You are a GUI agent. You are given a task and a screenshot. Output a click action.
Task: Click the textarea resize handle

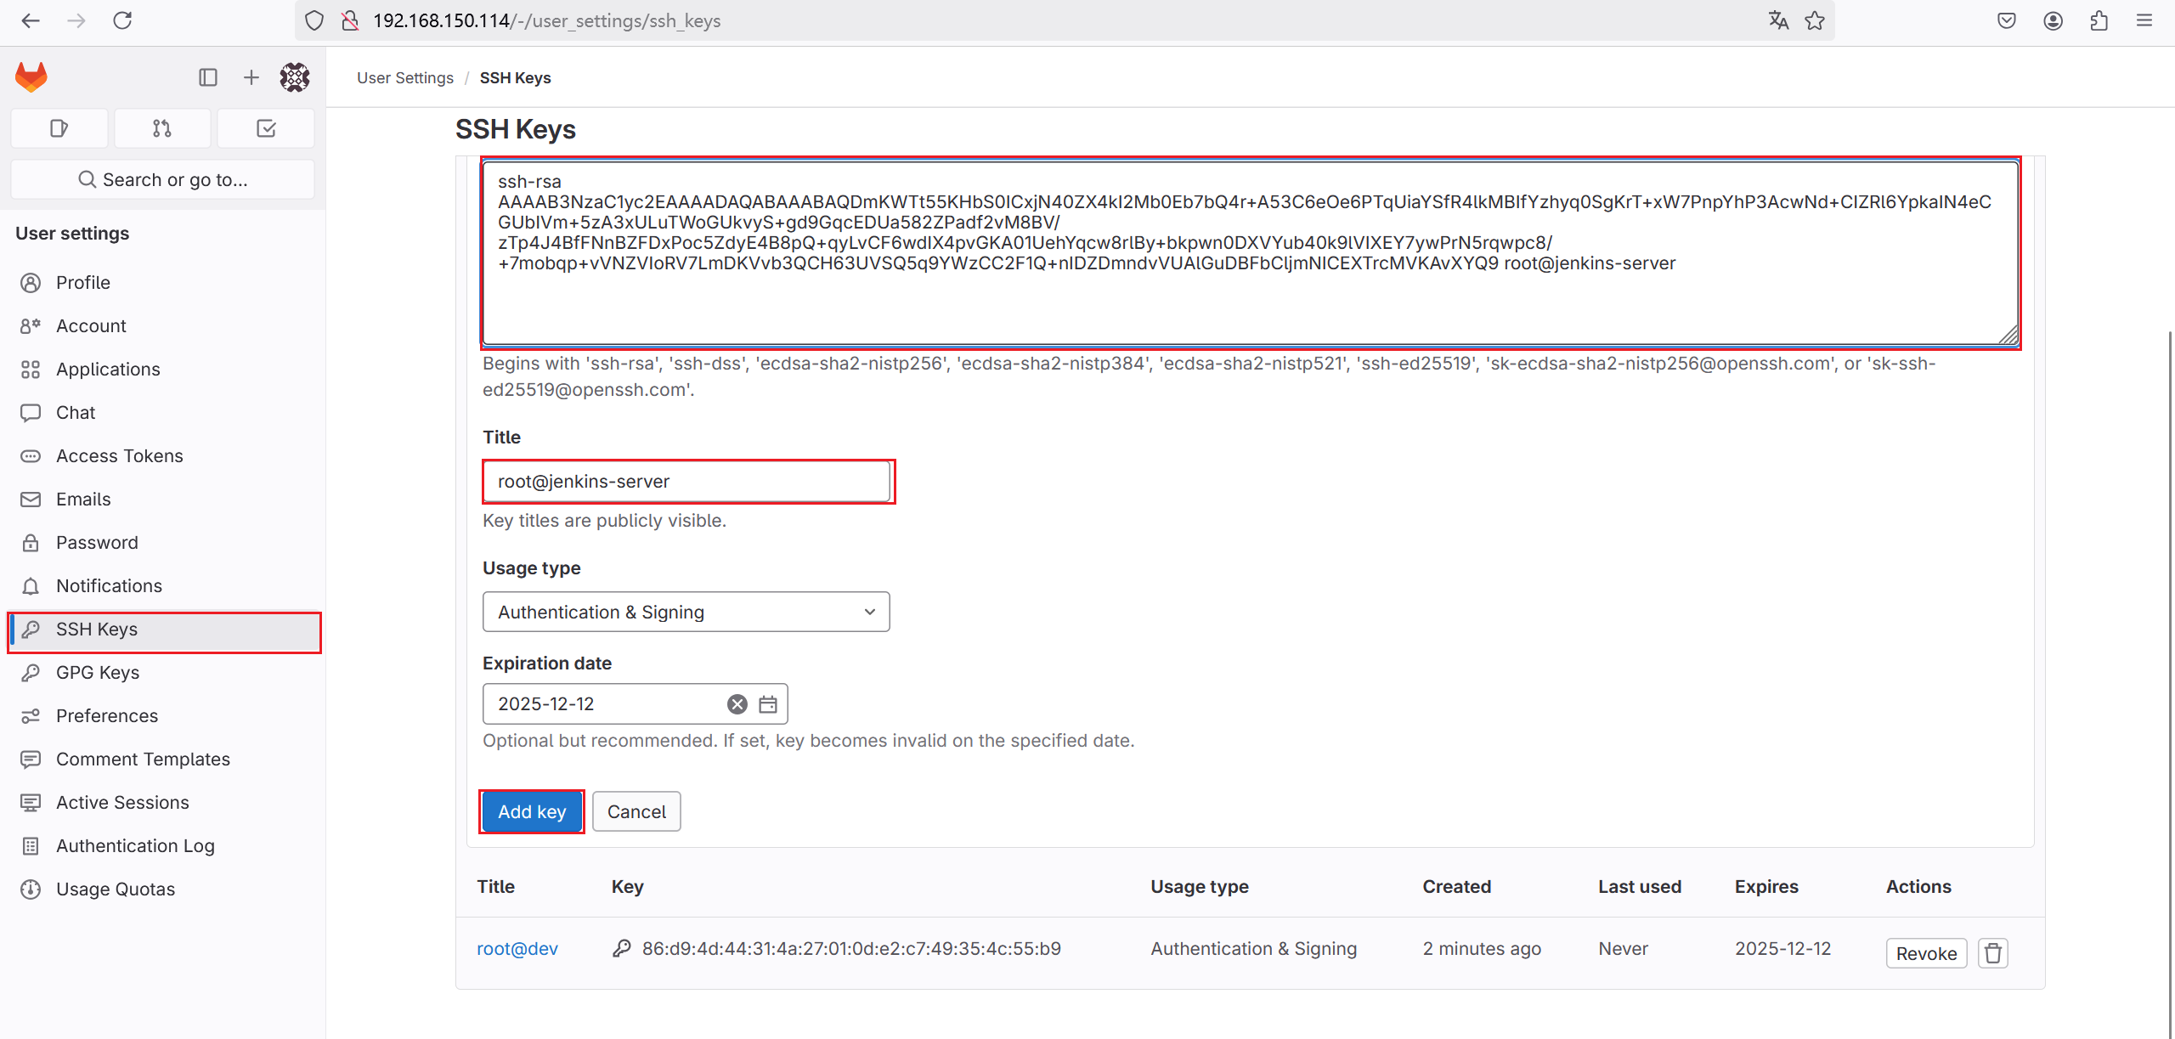tap(2008, 336)
